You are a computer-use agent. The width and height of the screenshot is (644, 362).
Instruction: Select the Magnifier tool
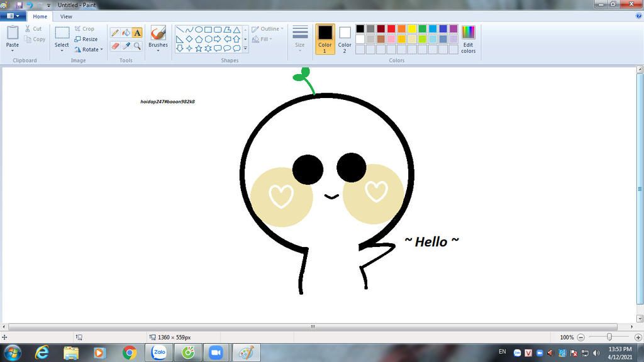coord(136,46)
